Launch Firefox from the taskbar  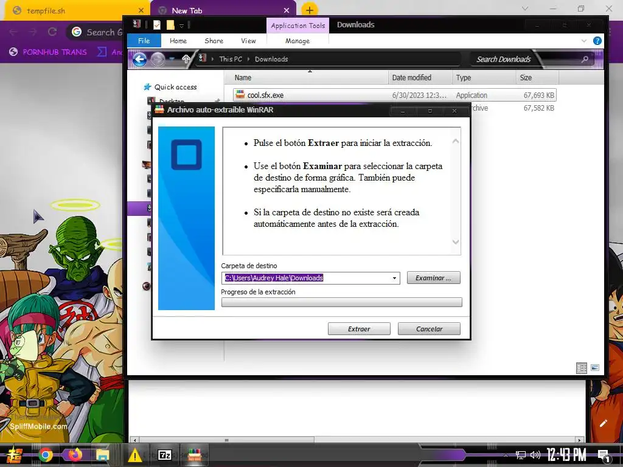click(x=74, y=455)
